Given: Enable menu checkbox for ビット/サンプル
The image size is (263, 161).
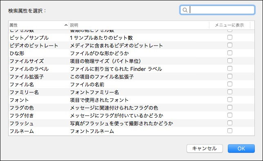Looking at the screenshot, I should [230, 37].
